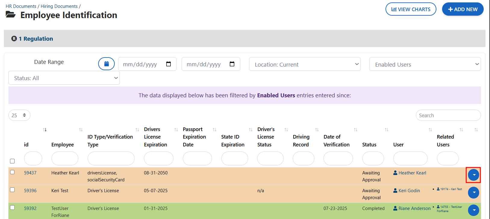The height and width of the screenshot is (219, 490).
Task: Click the blue calendar date range icon
Action: click(106, 64)
